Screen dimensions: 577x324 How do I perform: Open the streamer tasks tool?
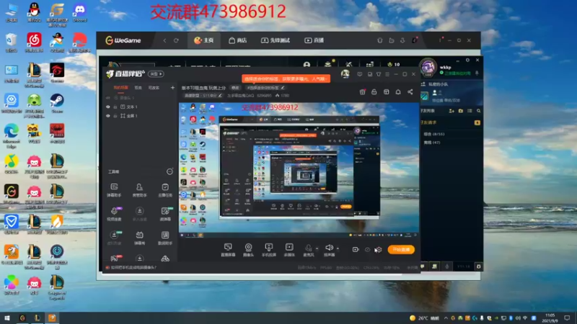pyautogui.click(x=165, y=190)
